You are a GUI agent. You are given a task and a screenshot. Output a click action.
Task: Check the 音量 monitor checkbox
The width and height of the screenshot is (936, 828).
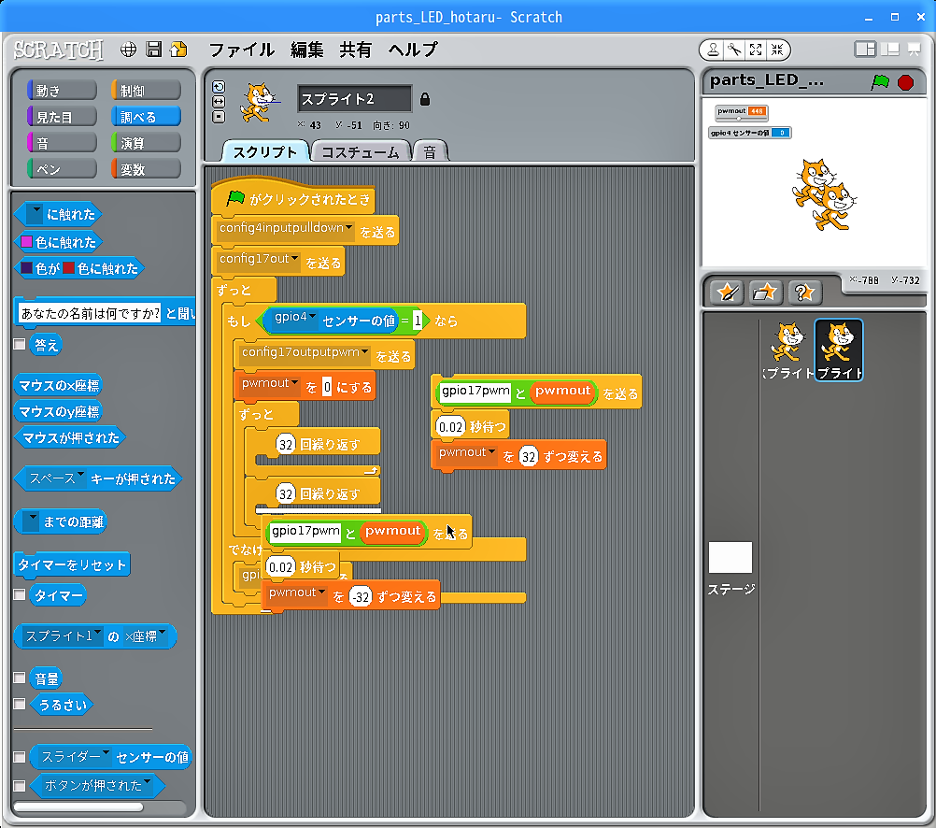point(21,678)
